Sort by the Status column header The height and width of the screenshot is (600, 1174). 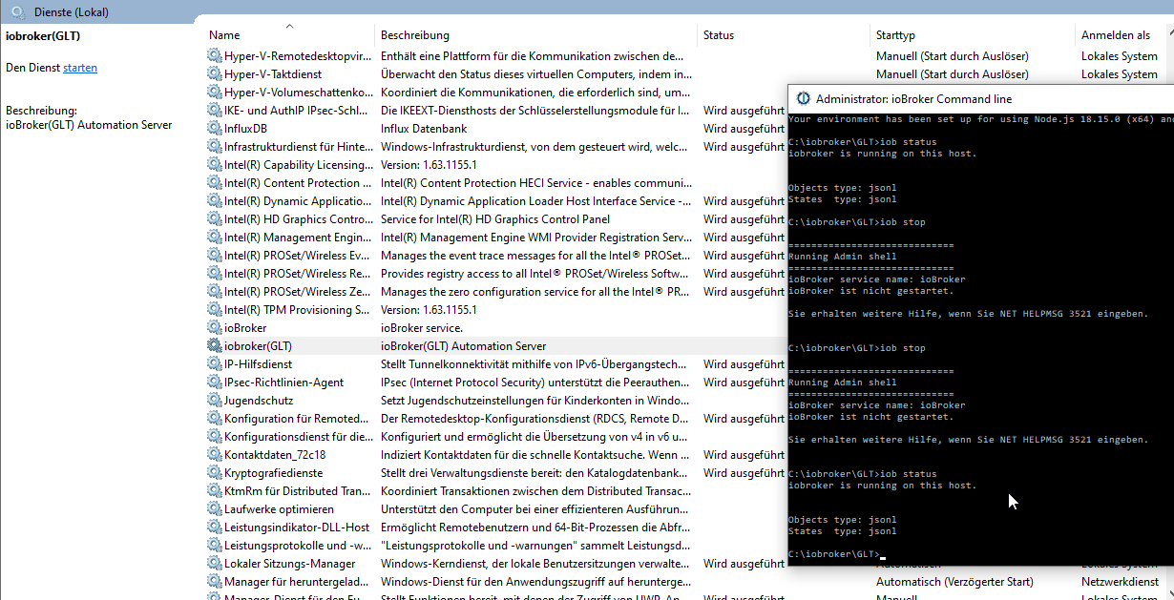(719, 35)
